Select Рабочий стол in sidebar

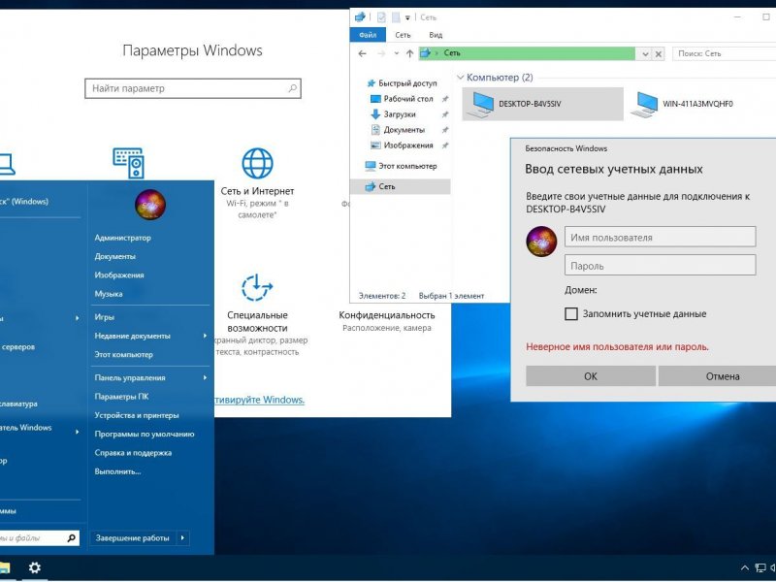click(x=407, y=99)
